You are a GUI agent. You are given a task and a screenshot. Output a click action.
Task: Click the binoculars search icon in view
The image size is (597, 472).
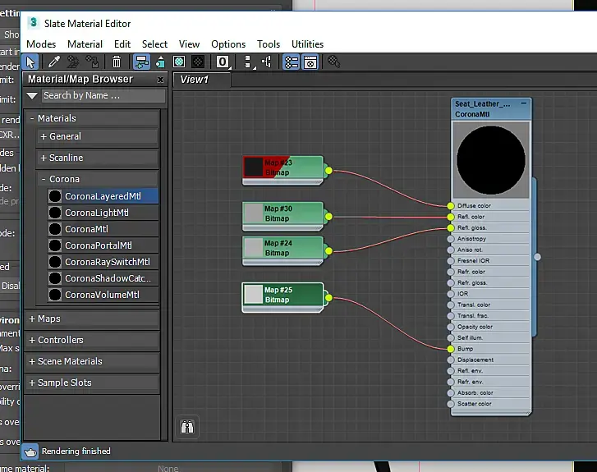coord(188,426)
